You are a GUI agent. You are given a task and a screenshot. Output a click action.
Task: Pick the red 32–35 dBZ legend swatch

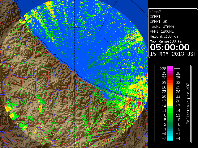pyautogui.click(x=170, y=78)
